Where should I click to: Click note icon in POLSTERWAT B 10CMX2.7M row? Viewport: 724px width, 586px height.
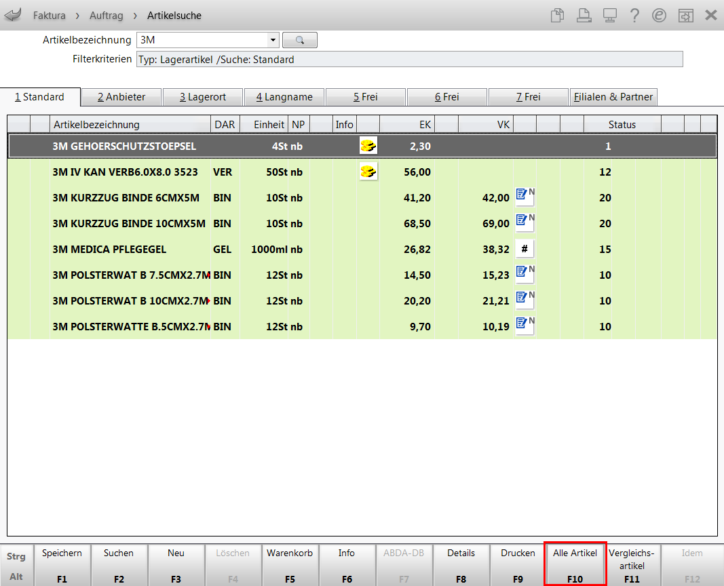[x=525, y=300]
